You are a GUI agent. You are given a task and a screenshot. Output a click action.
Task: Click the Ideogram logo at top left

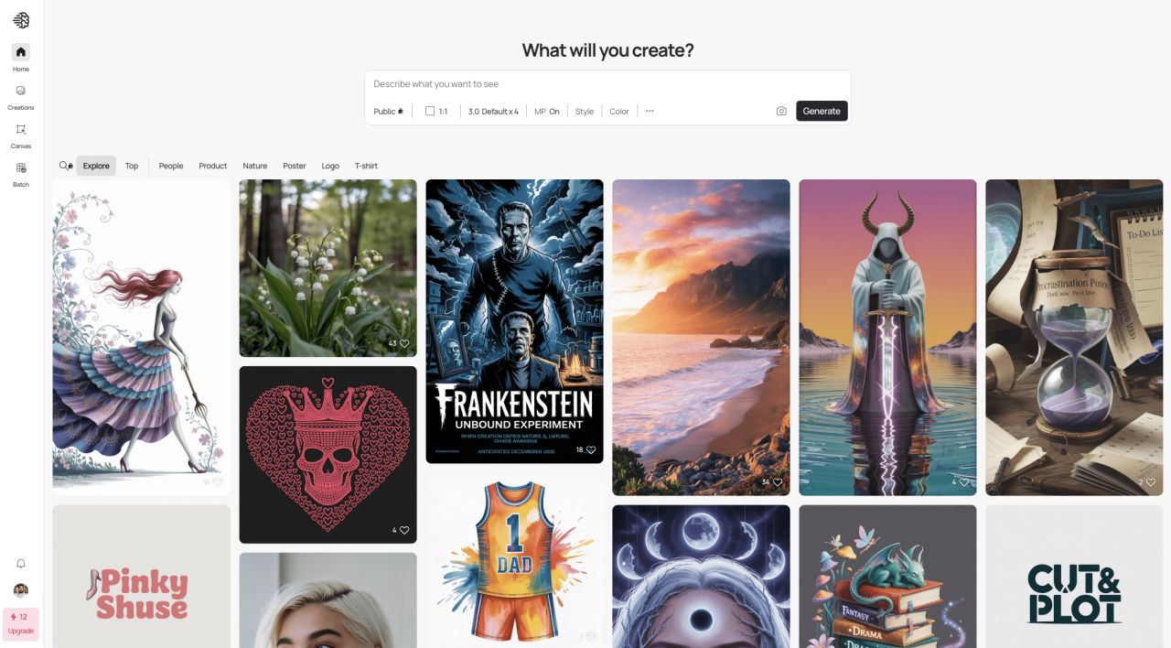click(x=21, y=20)
